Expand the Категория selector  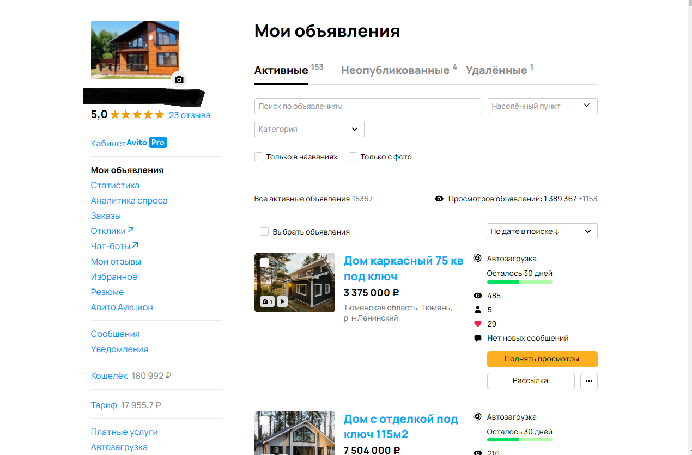pyautogui.click(x=309, y=129)
